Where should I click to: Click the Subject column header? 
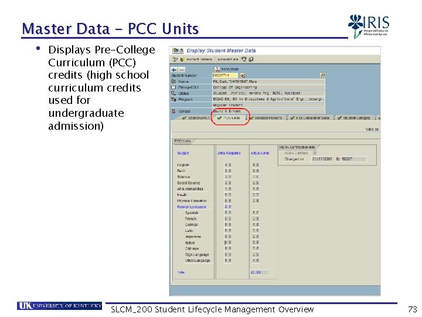[x=183, y=153]
